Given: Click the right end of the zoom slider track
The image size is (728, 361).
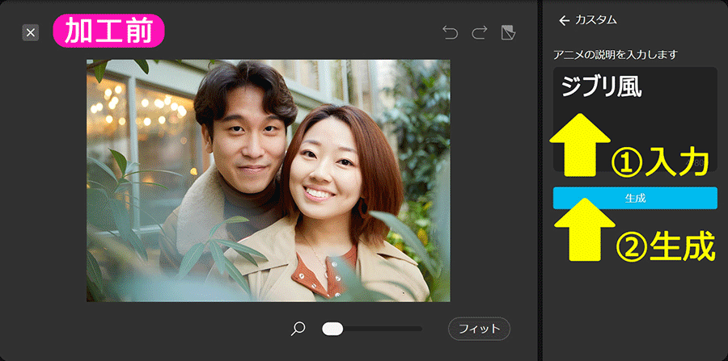Looking at the screenshot, I should tap(419, 329).
